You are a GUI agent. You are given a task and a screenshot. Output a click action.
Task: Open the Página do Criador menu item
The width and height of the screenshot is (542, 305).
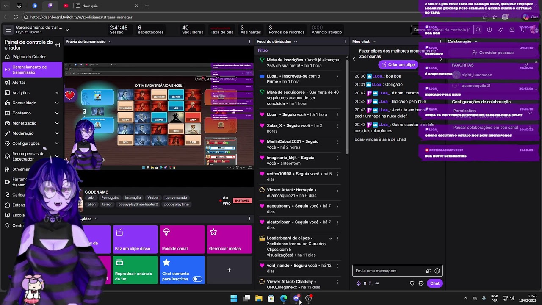[x=32, y=57]
